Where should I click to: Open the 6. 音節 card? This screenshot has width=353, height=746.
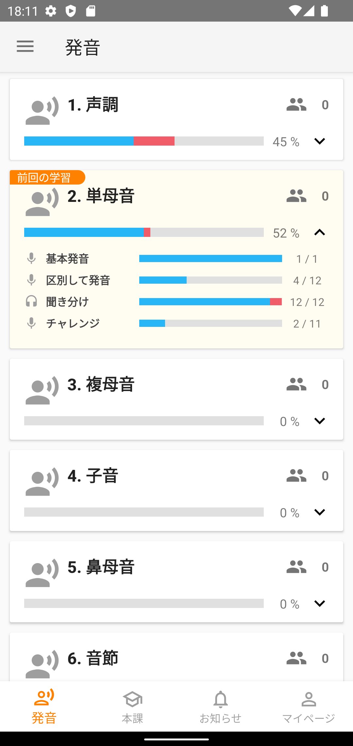pyautogui.click(x=93, y=658)
